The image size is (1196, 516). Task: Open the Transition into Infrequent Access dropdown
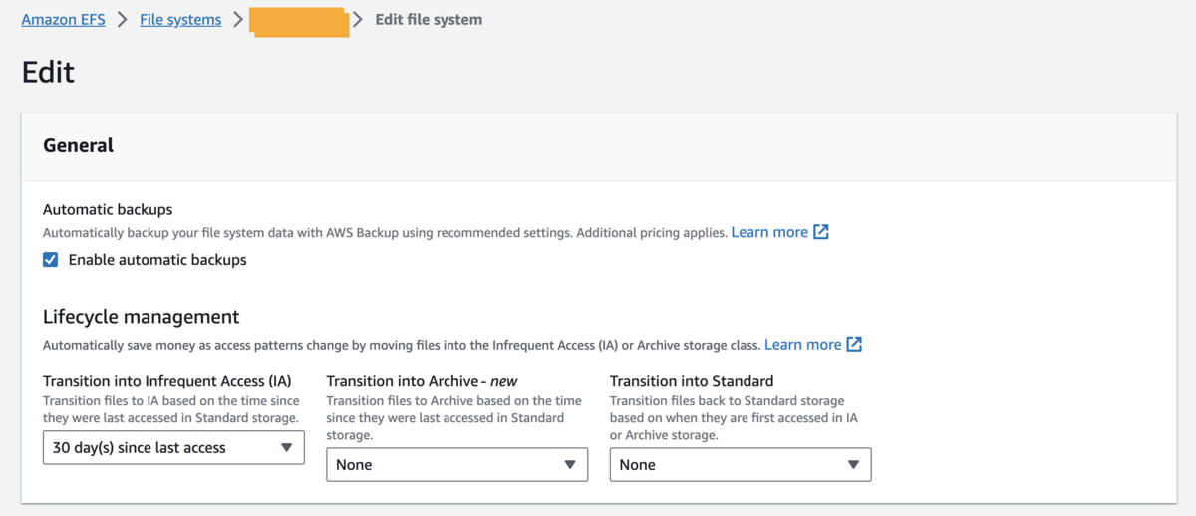173,448
